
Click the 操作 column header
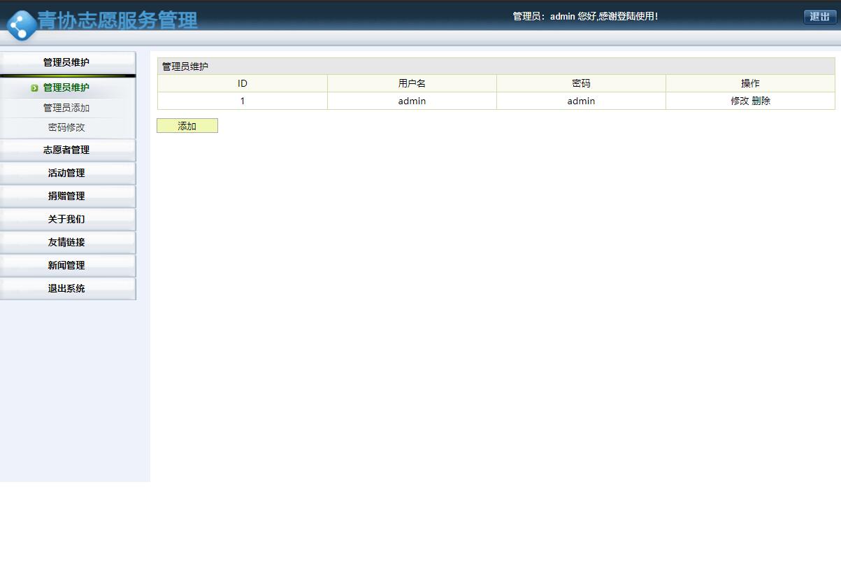[751, 83]
